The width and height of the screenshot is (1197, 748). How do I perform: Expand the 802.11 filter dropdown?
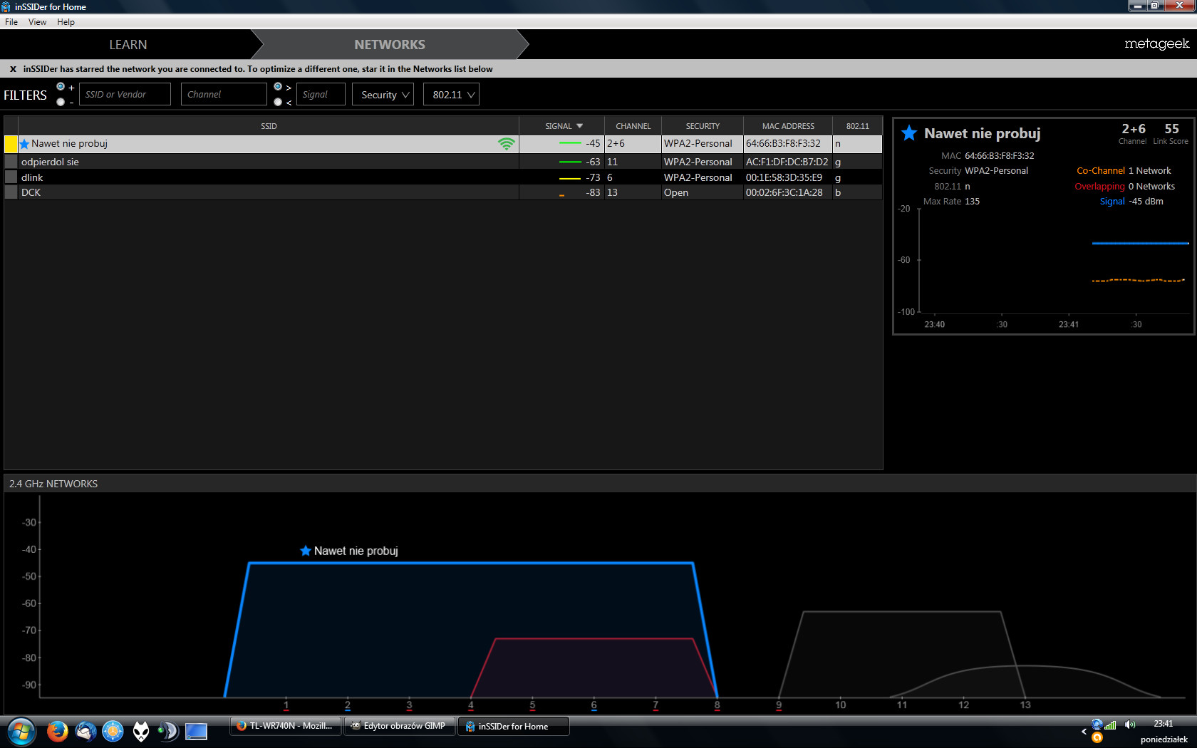[x=452, y=95]
